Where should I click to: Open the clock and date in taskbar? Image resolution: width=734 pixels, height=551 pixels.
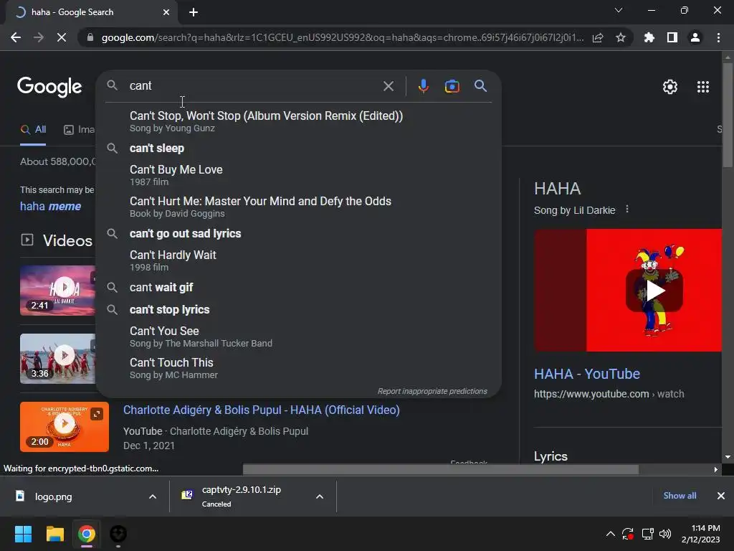coord(701,534)
